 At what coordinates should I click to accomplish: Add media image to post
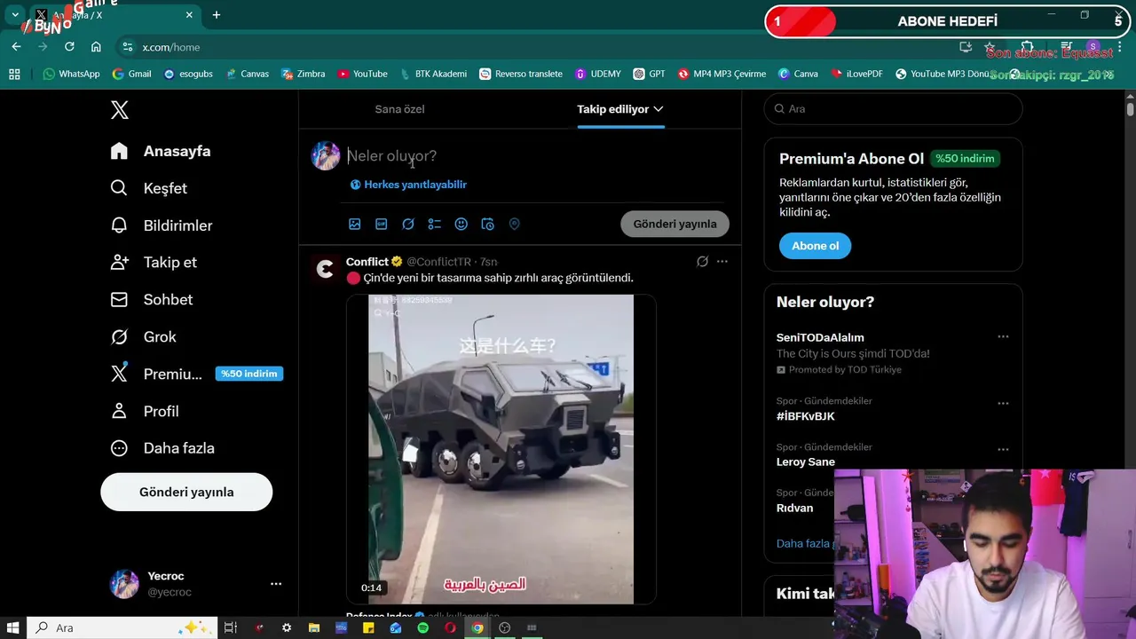pos(355,225)
